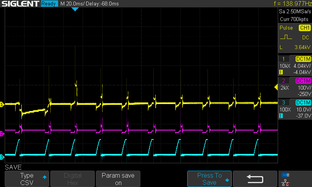Click the channel 1 ground marker on left edge
Image resolution: width=312 pixels, height=187 pixels.
[x=2, y=104]
